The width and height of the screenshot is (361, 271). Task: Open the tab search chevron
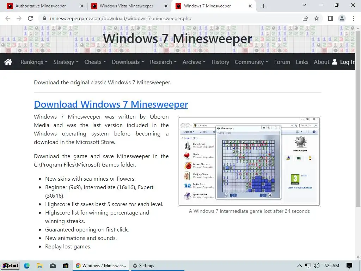pyautogui.click(x=304, y=5)
